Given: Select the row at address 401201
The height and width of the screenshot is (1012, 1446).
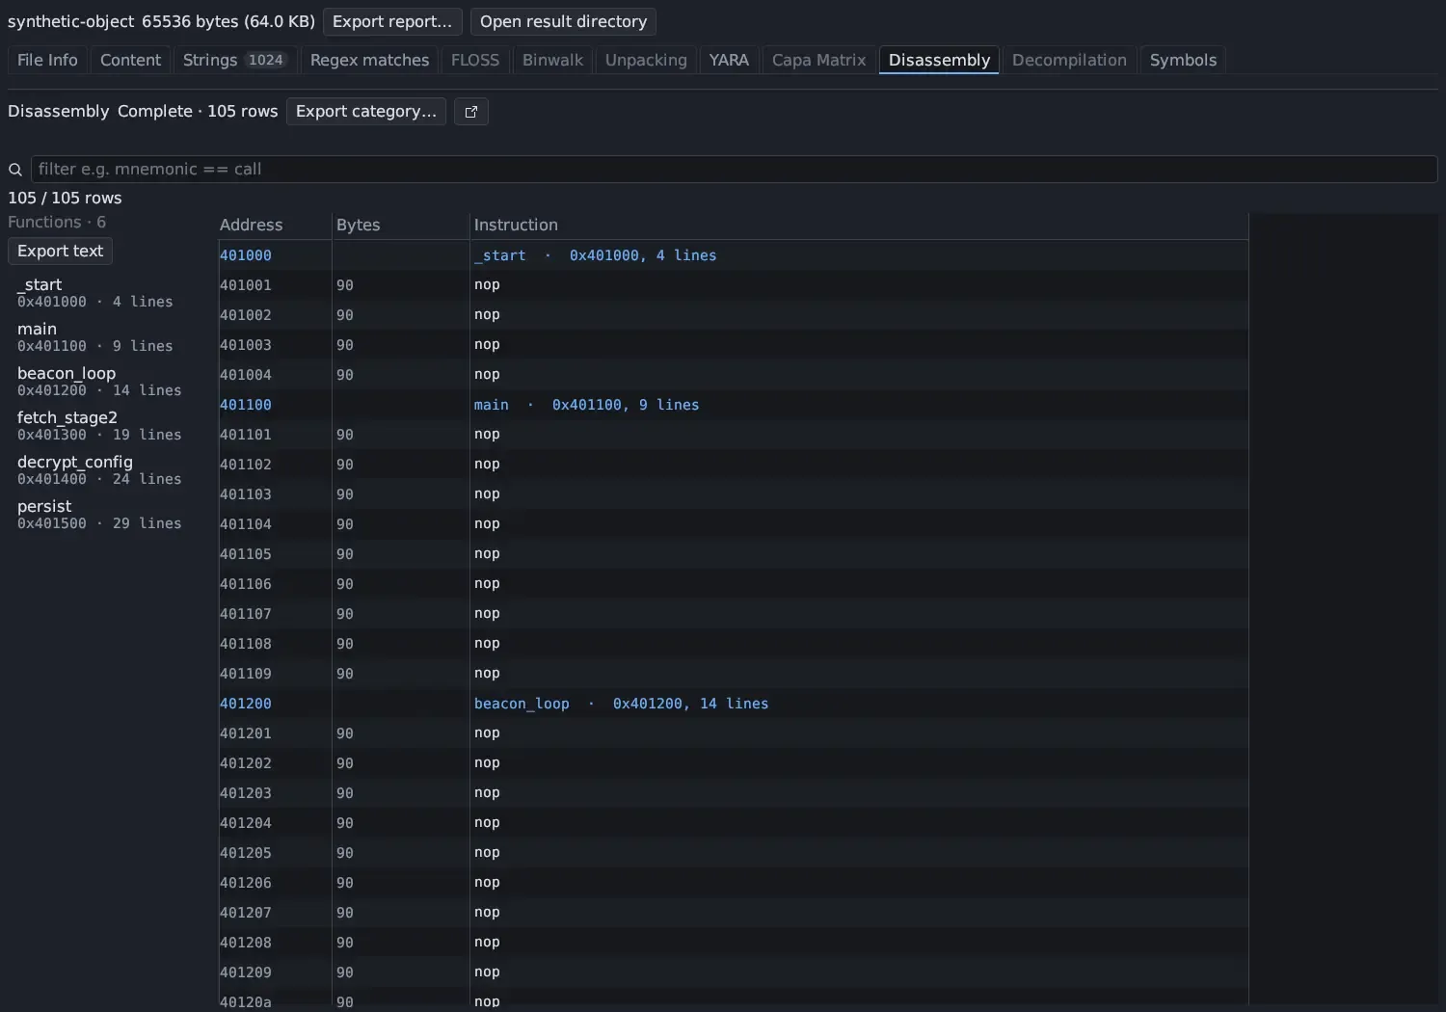Looking at the screenshot, I should tap(734, 733).
